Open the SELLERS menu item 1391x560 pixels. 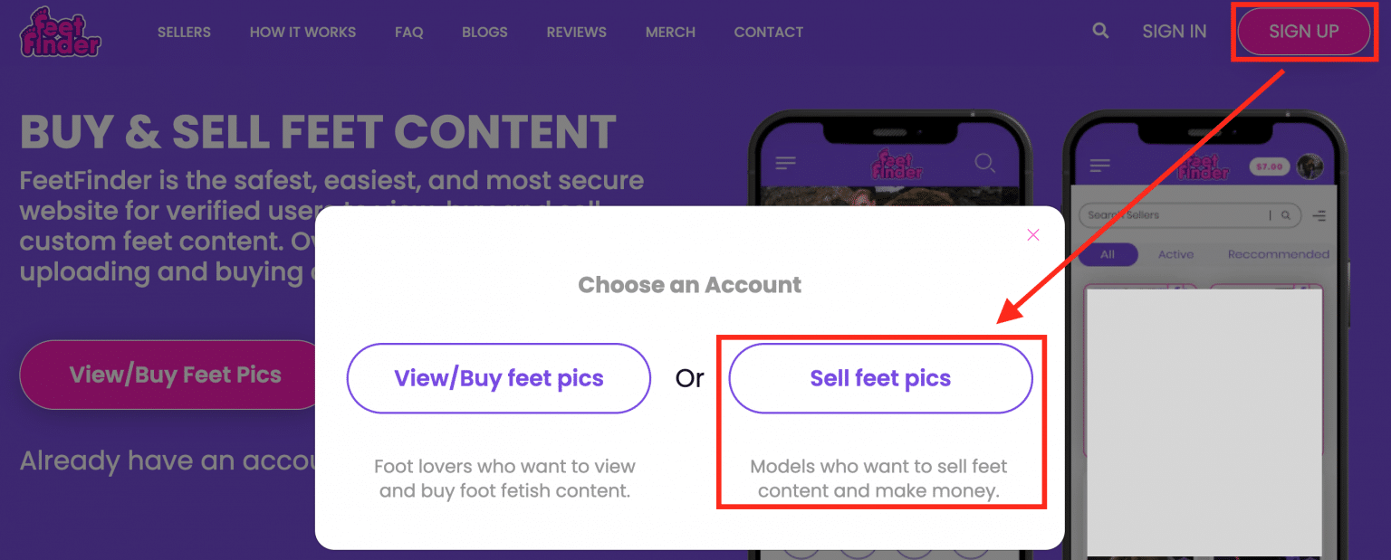coord(184,32)
